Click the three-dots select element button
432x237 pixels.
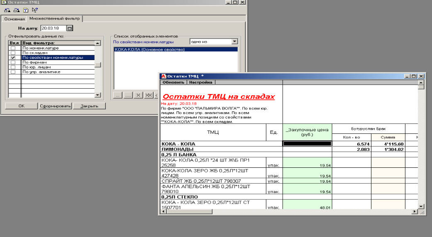[117, 95]
